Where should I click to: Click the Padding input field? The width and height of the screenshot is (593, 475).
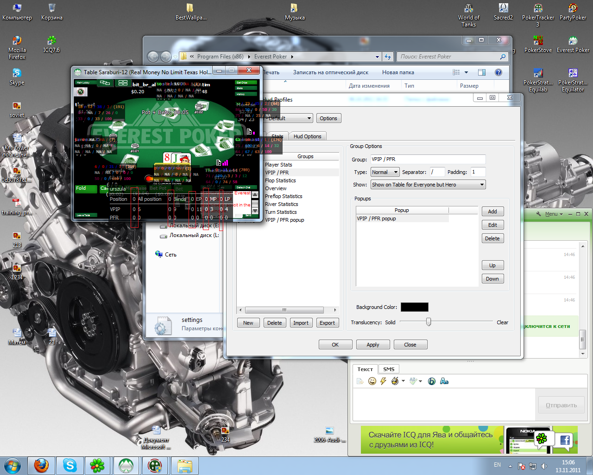478,172
